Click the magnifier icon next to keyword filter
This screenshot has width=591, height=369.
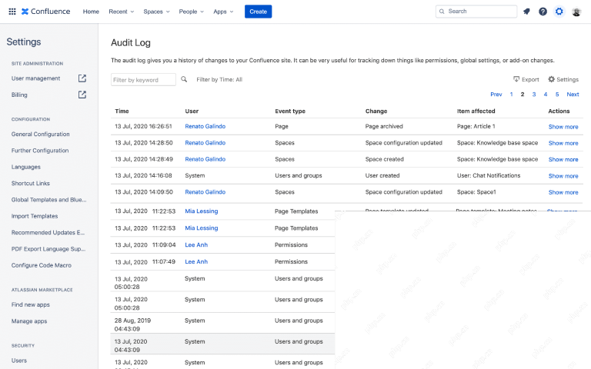click(x=184, y=79)
